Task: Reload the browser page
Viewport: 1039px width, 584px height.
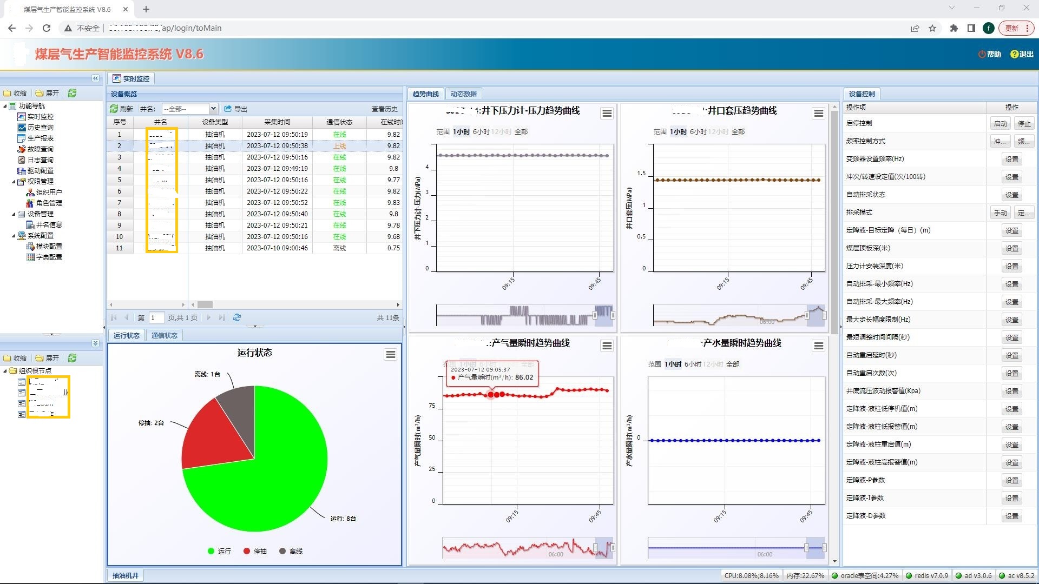Action: pyautogui.click(x=47, y=28)
